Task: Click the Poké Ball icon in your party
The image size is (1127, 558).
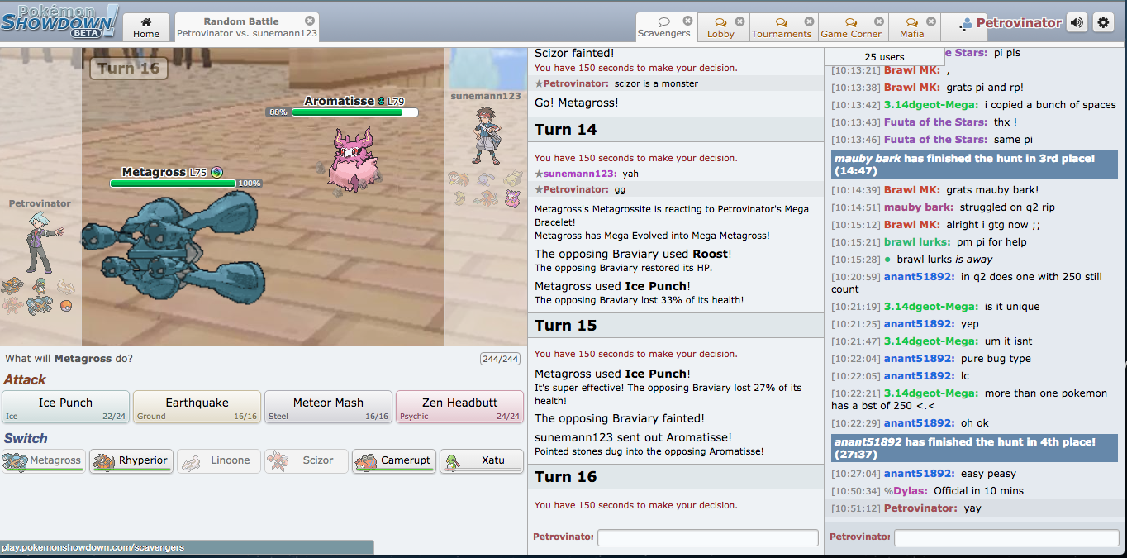Action: (66, 306)
